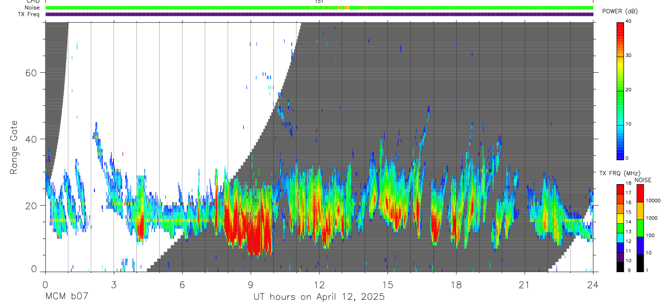Click the POWER (dB) color scale bar
667x308 pixels.
point(620,90)
